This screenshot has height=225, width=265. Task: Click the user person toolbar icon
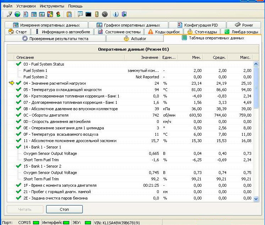[x=58, y=14]
